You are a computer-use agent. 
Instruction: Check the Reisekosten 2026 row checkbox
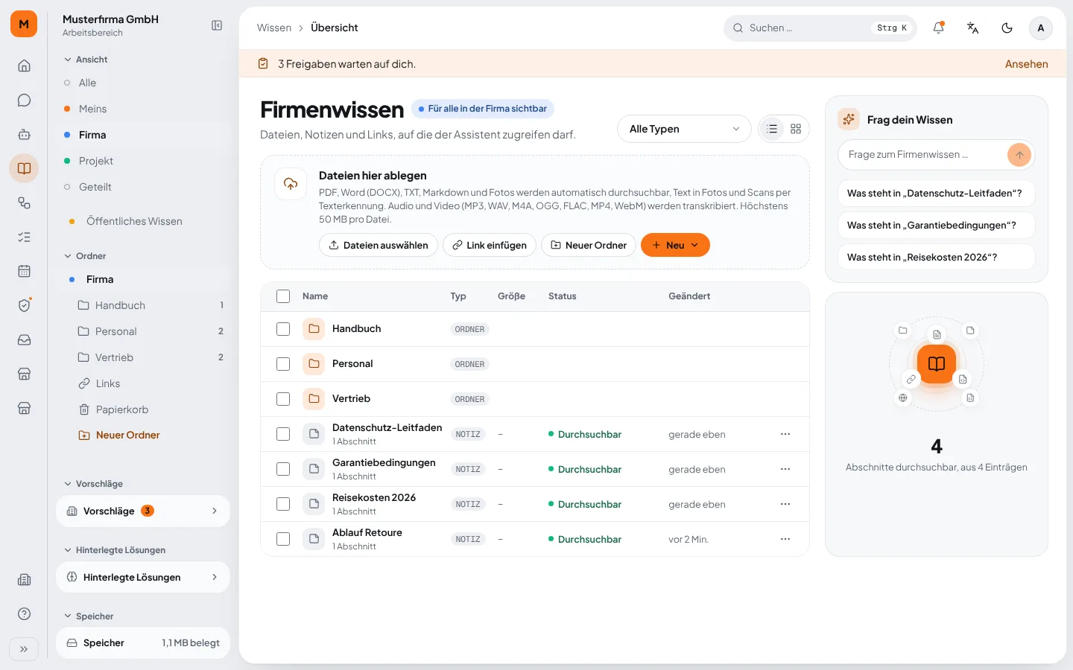pos(283,504)
